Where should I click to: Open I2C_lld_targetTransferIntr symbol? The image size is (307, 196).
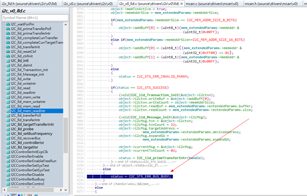click(32, 125)
